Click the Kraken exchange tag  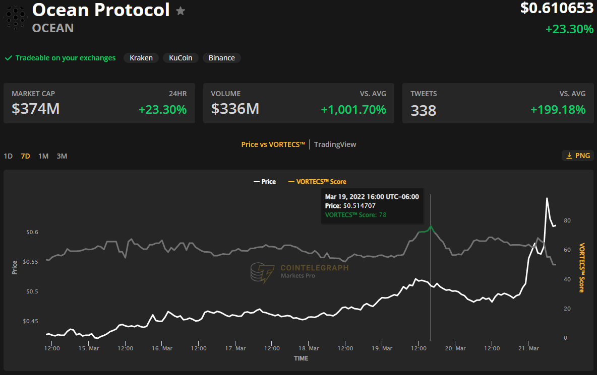coord(141,58)
